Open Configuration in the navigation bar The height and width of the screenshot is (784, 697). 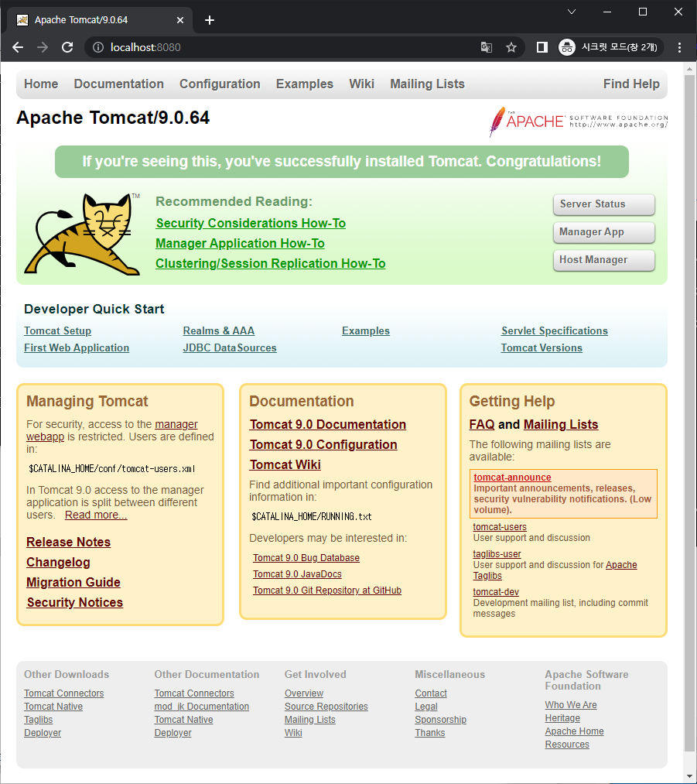[220, 84]
